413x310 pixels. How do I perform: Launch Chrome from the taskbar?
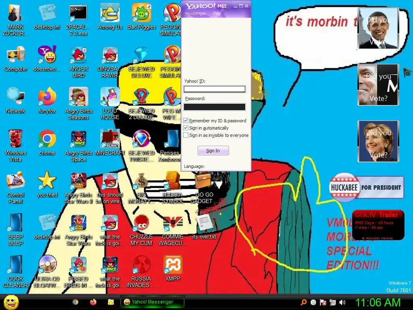[75, 302]
